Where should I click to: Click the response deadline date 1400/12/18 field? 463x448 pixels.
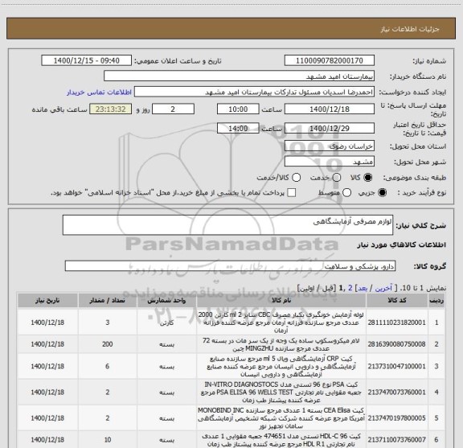[330, 109]
